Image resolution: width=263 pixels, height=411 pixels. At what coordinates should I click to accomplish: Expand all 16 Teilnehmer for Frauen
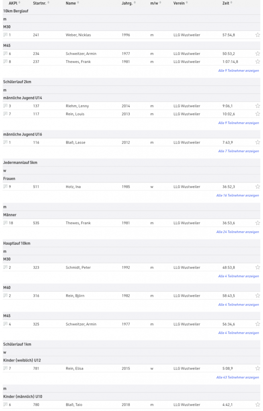click(x=237, y=195)
